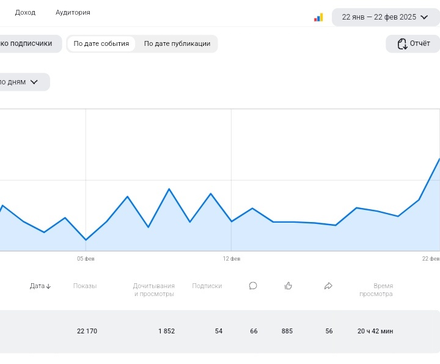Sort by the Показы column header

tap(85, 286)
